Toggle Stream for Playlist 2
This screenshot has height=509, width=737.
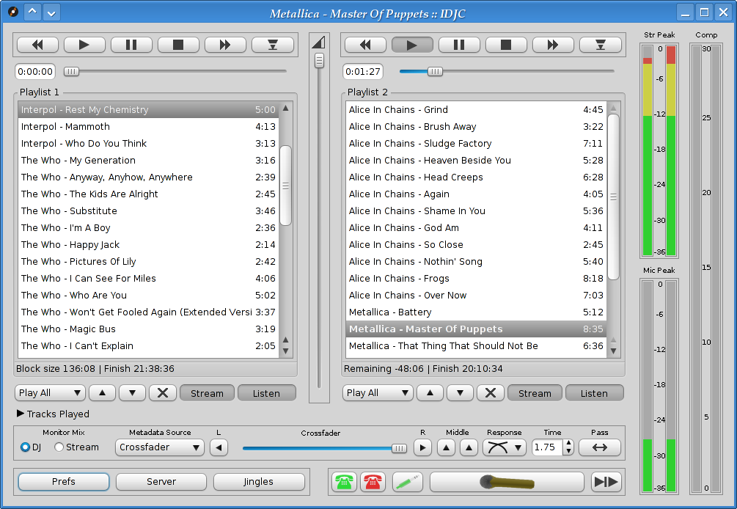coord(535,393)
